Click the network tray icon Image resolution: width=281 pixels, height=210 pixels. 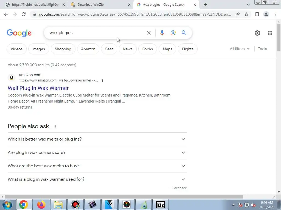[247, 205]
